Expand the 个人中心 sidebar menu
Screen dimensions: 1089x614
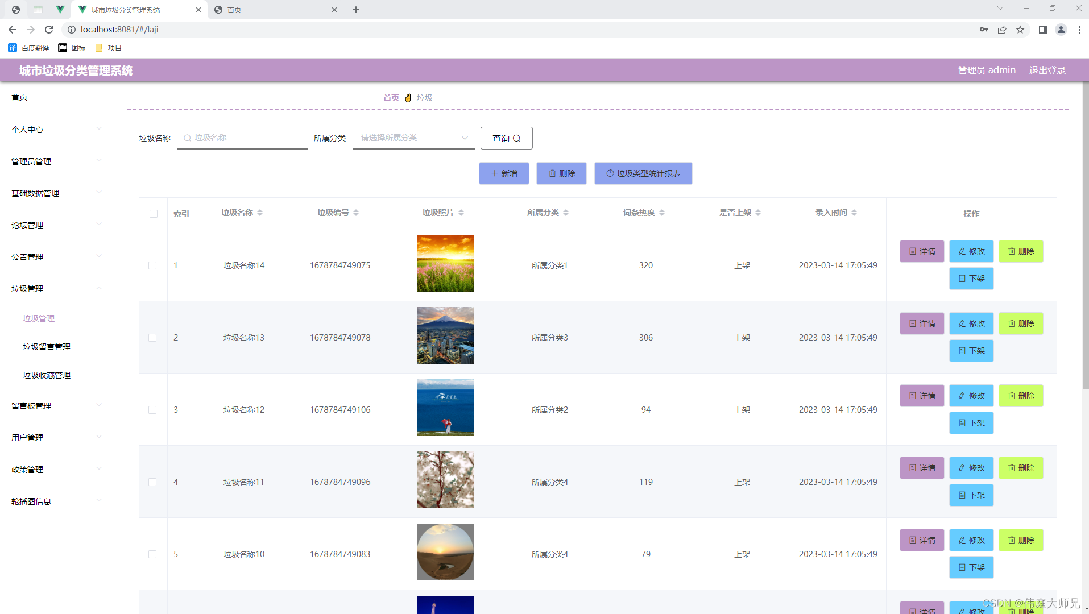coord(57,130)
